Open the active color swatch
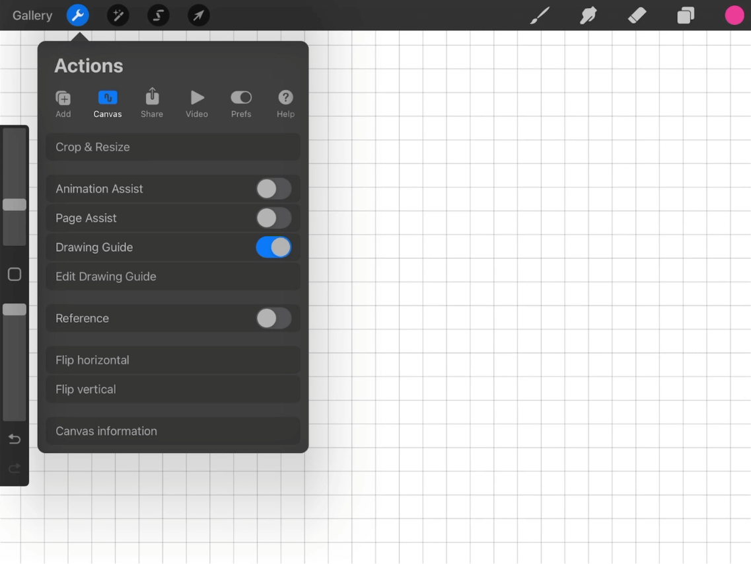 click(734, 15)
